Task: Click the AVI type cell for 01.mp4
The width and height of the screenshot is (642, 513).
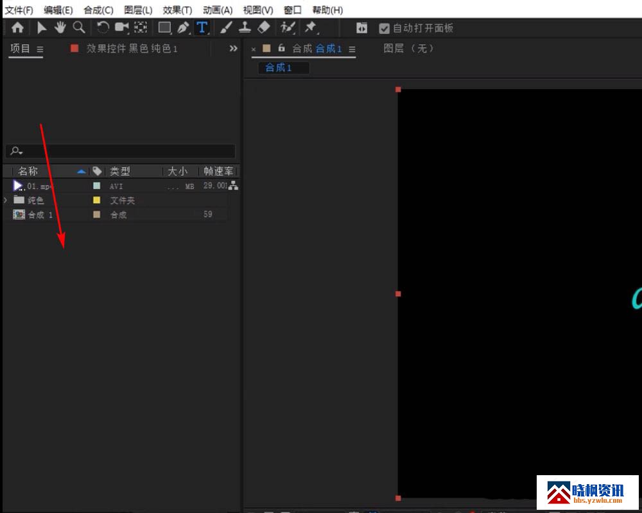Action: [x=116, y=186]
